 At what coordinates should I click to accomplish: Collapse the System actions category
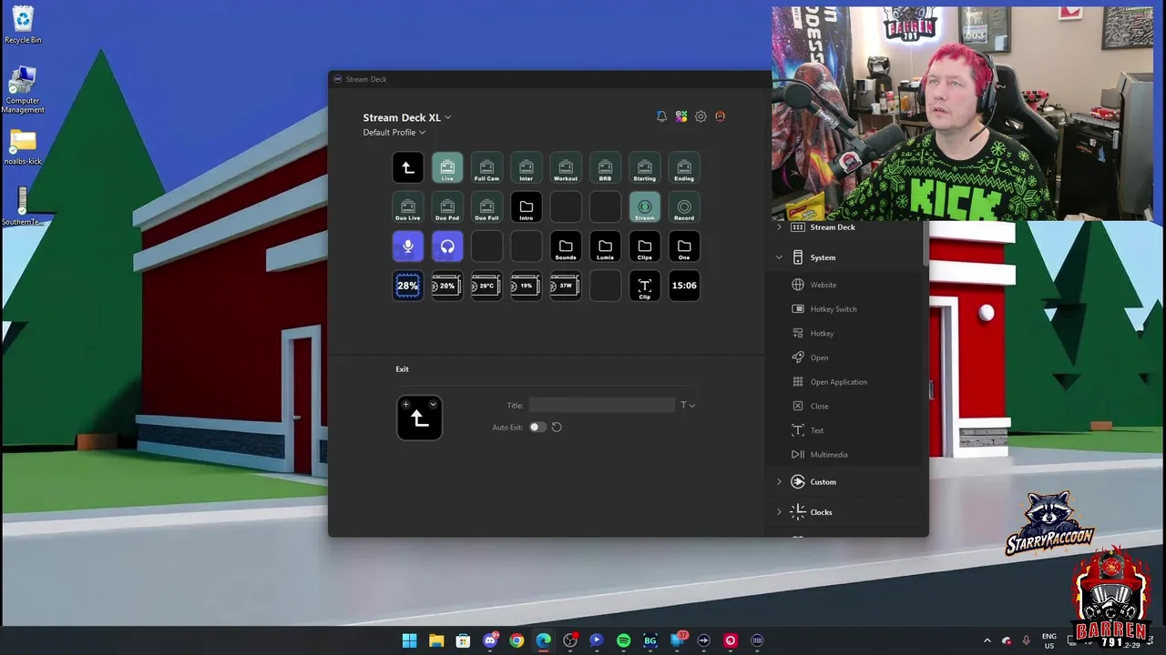pos(779,257)
